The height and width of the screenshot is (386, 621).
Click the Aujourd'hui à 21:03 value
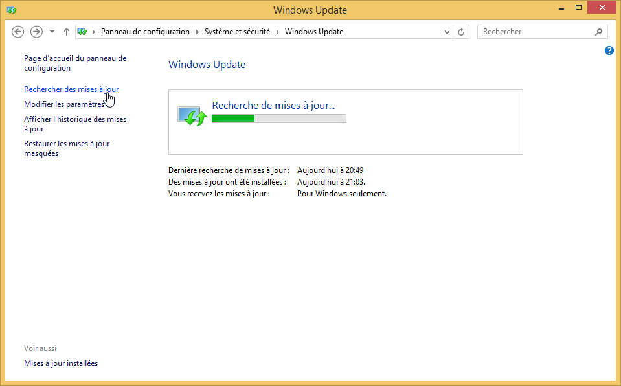click(331, 182)
